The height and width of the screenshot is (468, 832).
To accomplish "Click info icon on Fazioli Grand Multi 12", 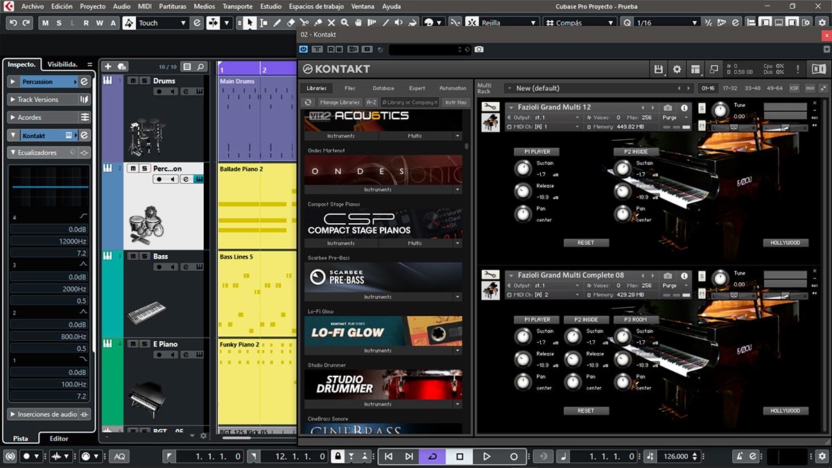I will (x=684, y=107).
